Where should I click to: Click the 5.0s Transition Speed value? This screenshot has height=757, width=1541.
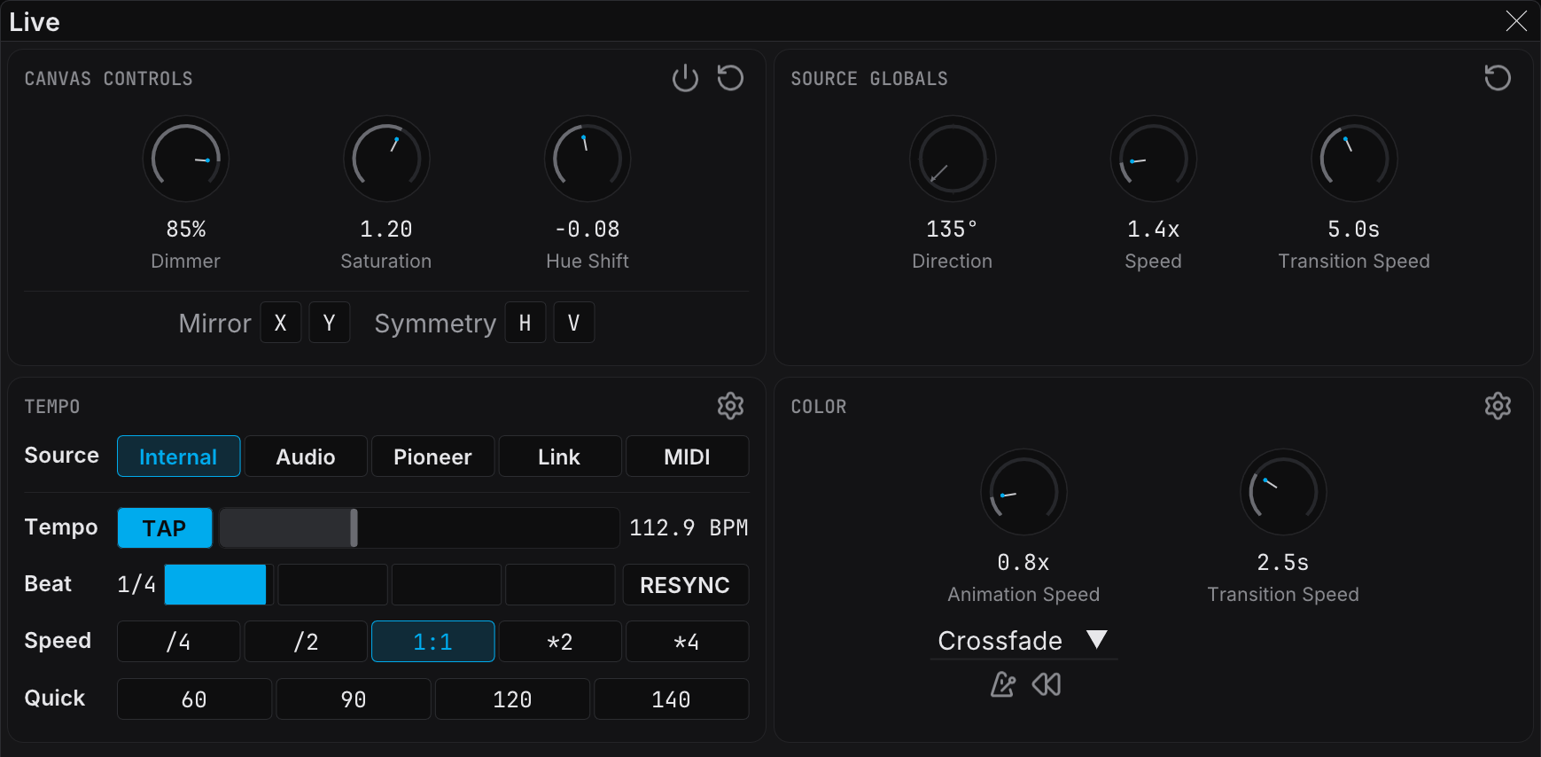click(x=1354, y=230)
